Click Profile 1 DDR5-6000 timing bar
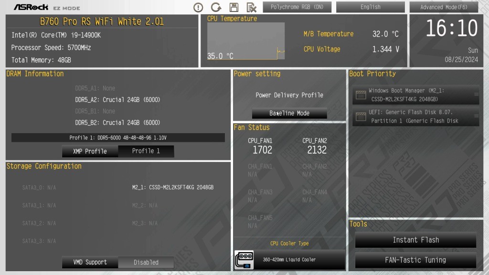 tap(118, 137)
